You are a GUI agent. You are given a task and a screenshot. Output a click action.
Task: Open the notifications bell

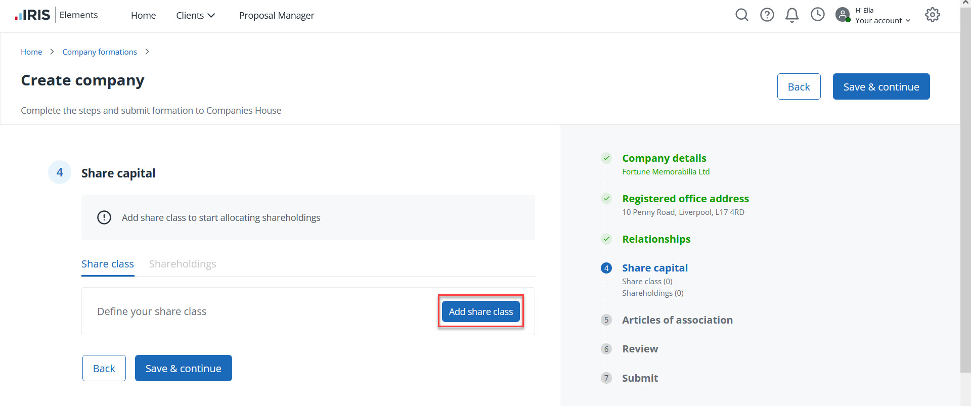click(x=792, y=15)
